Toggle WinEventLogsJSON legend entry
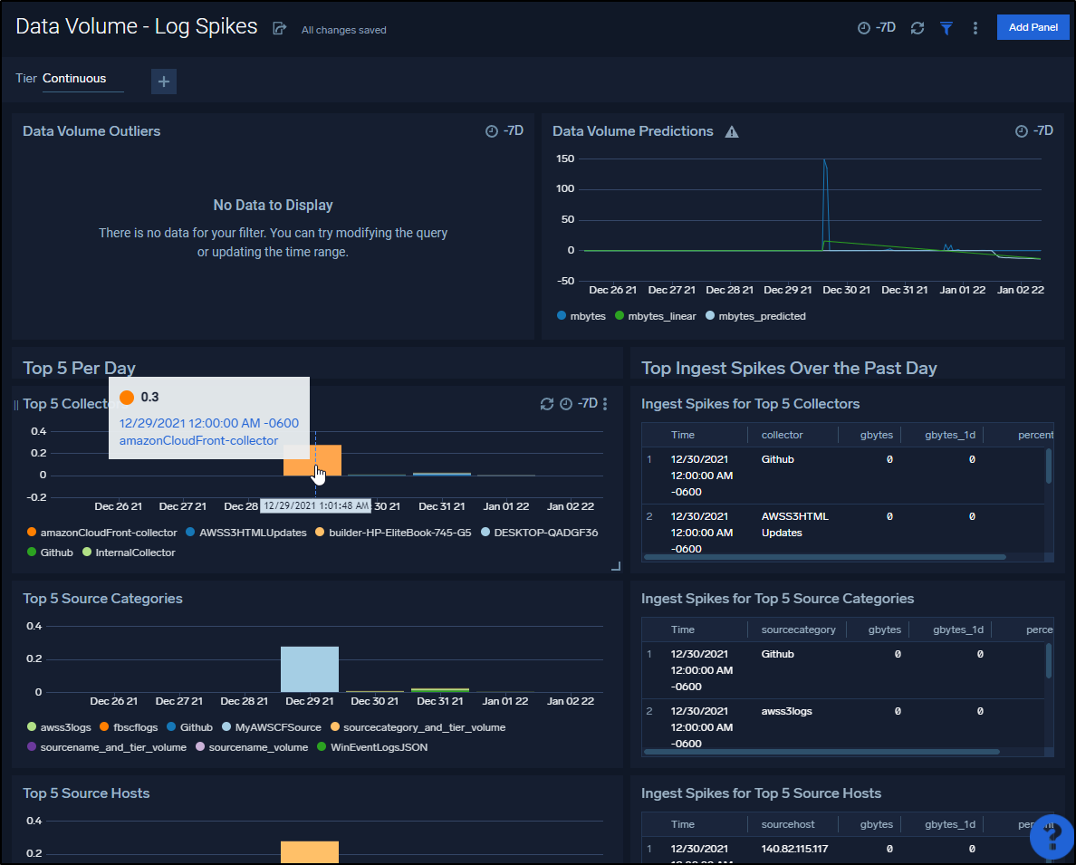The image size is (1076, 865). [372, 747]
